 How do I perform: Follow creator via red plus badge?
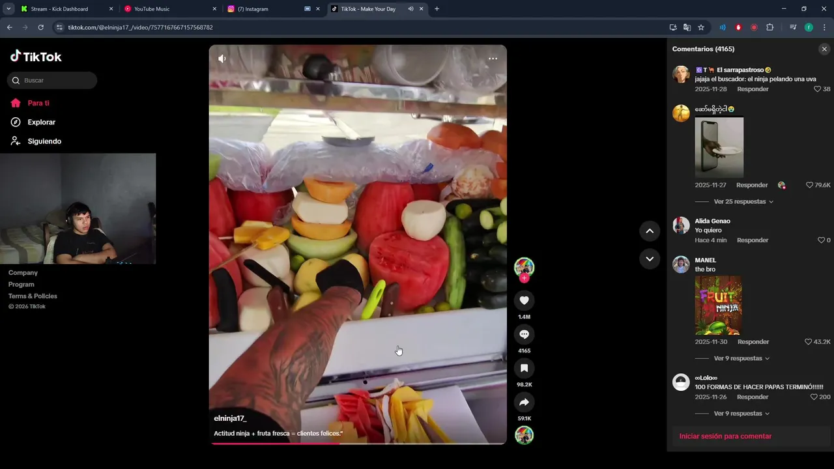[524, 278]
